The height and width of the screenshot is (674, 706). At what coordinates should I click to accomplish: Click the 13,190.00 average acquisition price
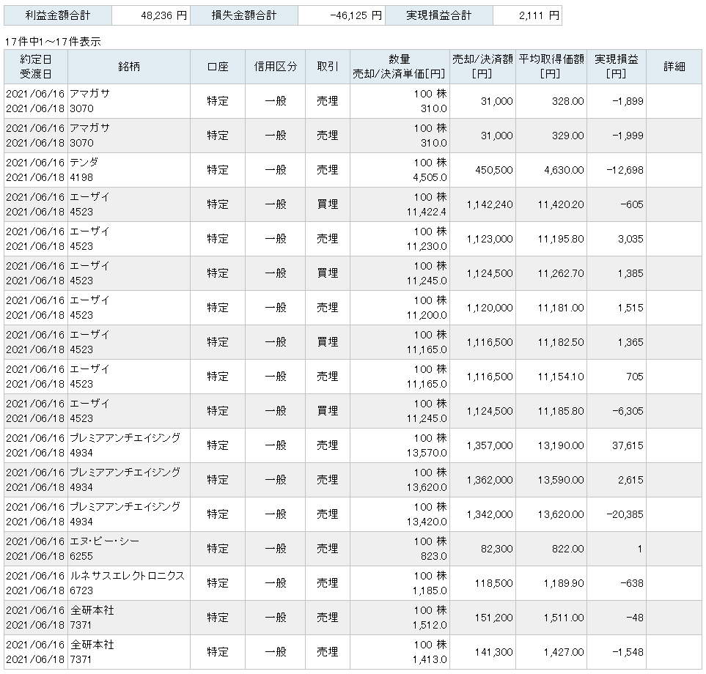point(561,445)
